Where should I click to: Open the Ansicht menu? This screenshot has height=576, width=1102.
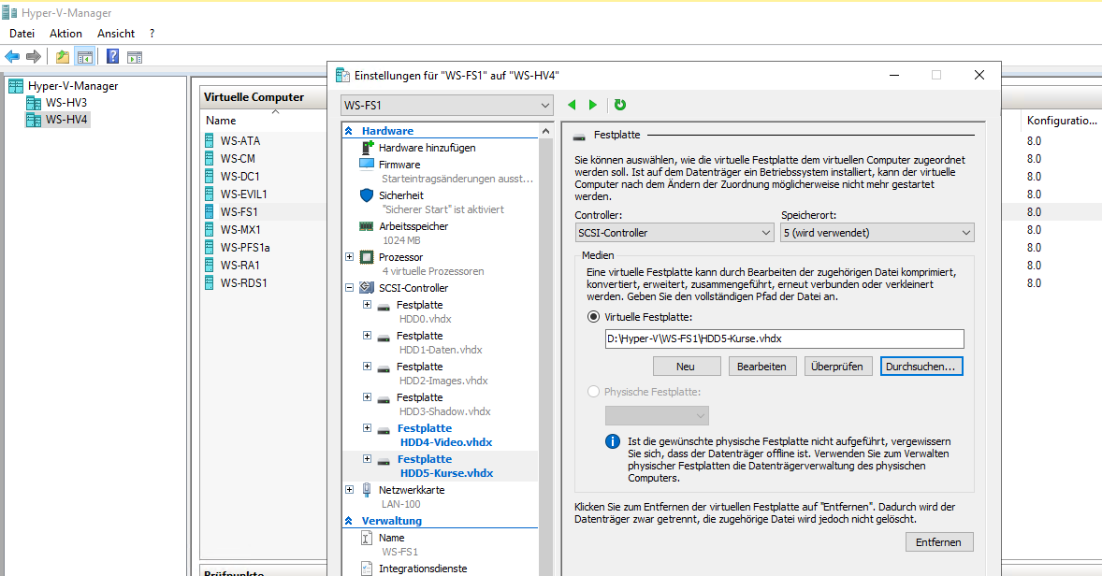tap(116, 33)
